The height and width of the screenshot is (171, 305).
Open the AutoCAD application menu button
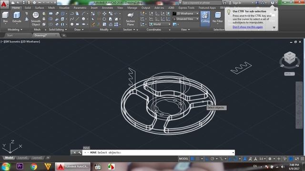click(x=4, y=4)
